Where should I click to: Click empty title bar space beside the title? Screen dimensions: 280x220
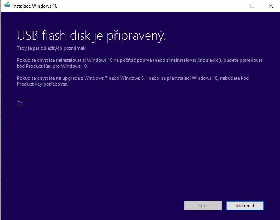pos(140,6)
